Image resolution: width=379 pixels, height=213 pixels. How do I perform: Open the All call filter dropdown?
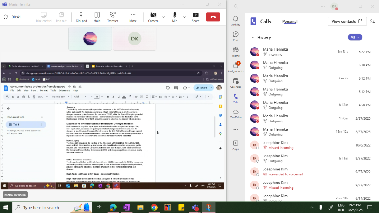(355, 37)
